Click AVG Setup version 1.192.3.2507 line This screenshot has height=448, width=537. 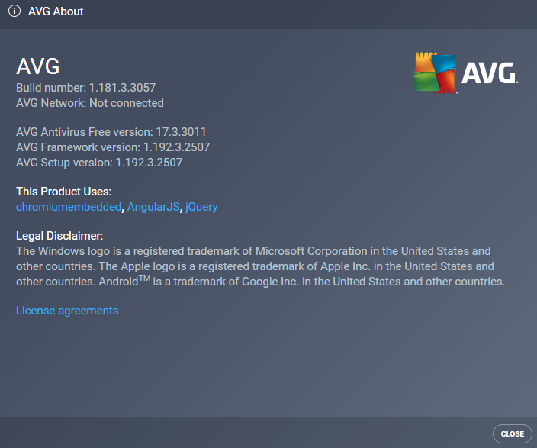point(99,162)
